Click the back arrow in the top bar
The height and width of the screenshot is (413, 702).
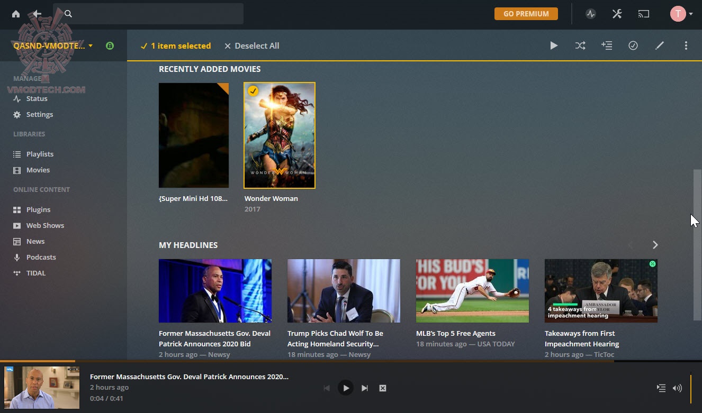pyautogui.click(x=37, y=14)
